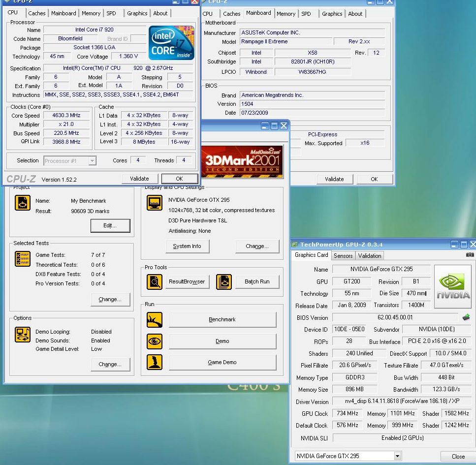
Task: Select CPU tab in right CPU-Z window
Action: 208,14
